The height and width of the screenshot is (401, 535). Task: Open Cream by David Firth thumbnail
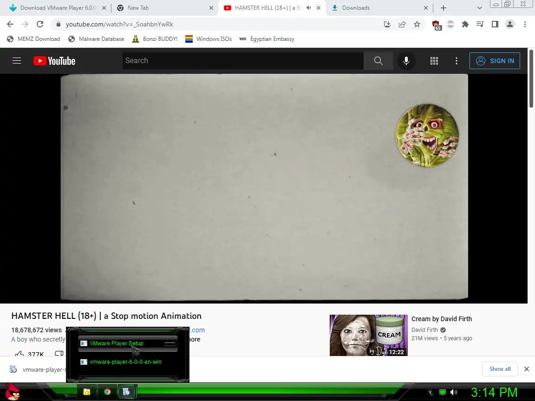point(368,335)
